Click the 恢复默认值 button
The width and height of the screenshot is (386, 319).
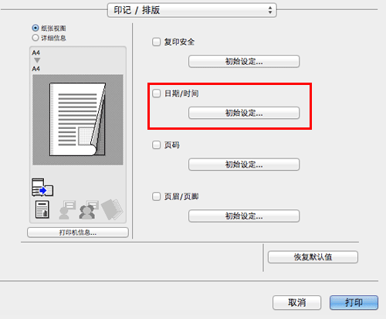click(x=313, y=257)
